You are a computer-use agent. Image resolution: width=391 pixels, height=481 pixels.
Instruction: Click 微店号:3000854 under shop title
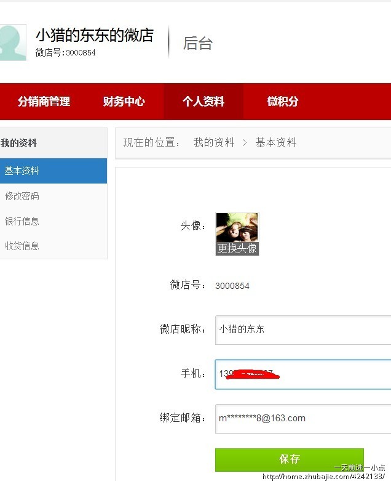(66, 53)
